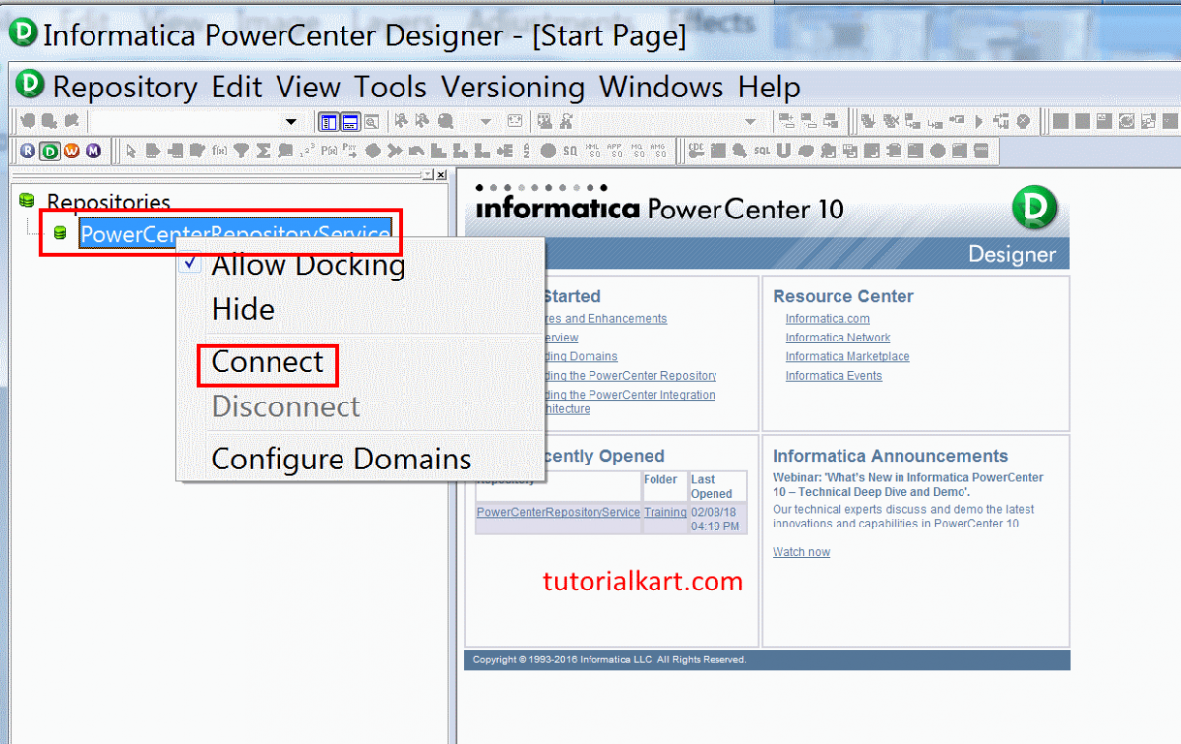Open the Workflow Monitor with the M icon
Viewport: 1181px width, 744px height.
[93, 151]
